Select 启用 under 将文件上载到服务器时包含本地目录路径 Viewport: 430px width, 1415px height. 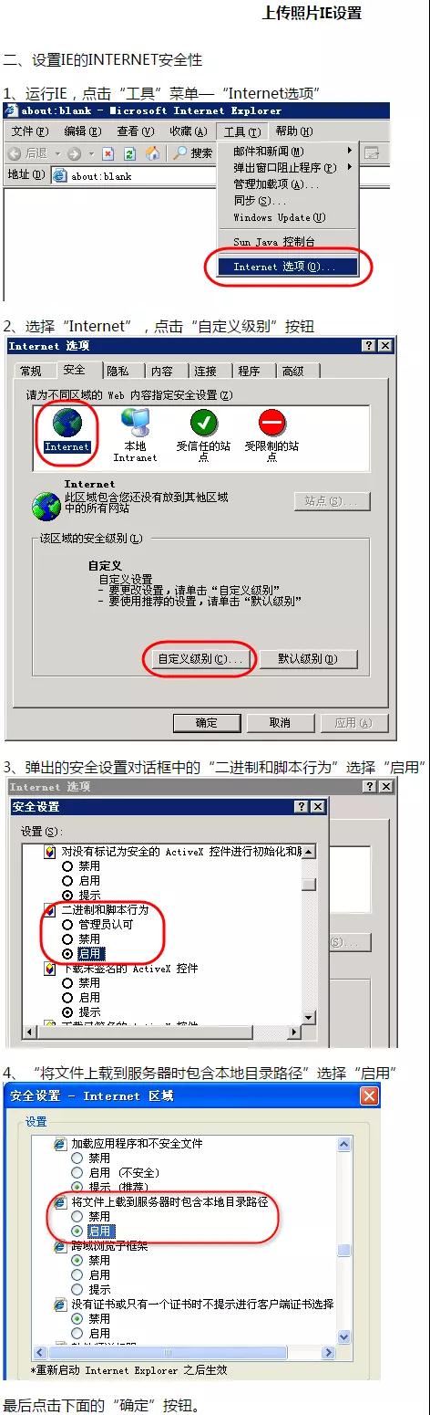click(77, 1231)
